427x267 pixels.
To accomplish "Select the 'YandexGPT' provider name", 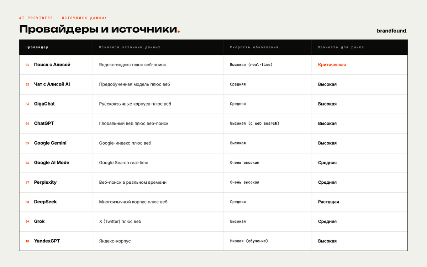I will point(47,241).
